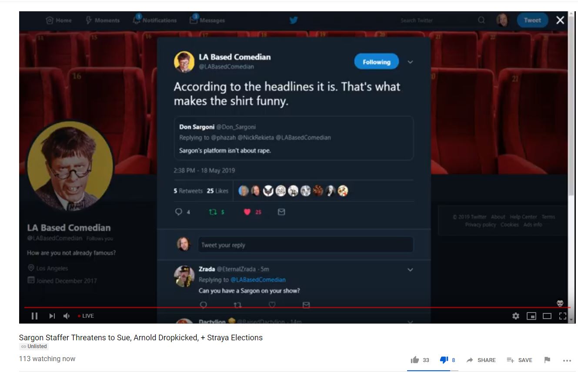Reply to Zrada's tweet via bubble icon
This screenshot has height=372, width=578.
coord(203,305)
